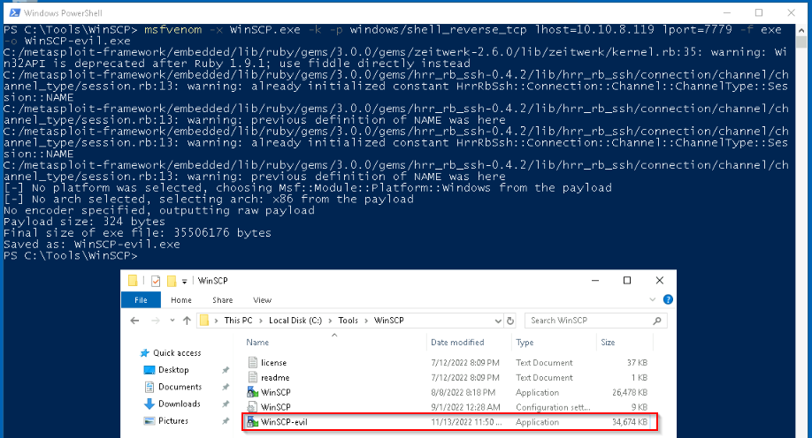Click the license file icon
This screenshot has width=812, height=438.
[252, 363]
